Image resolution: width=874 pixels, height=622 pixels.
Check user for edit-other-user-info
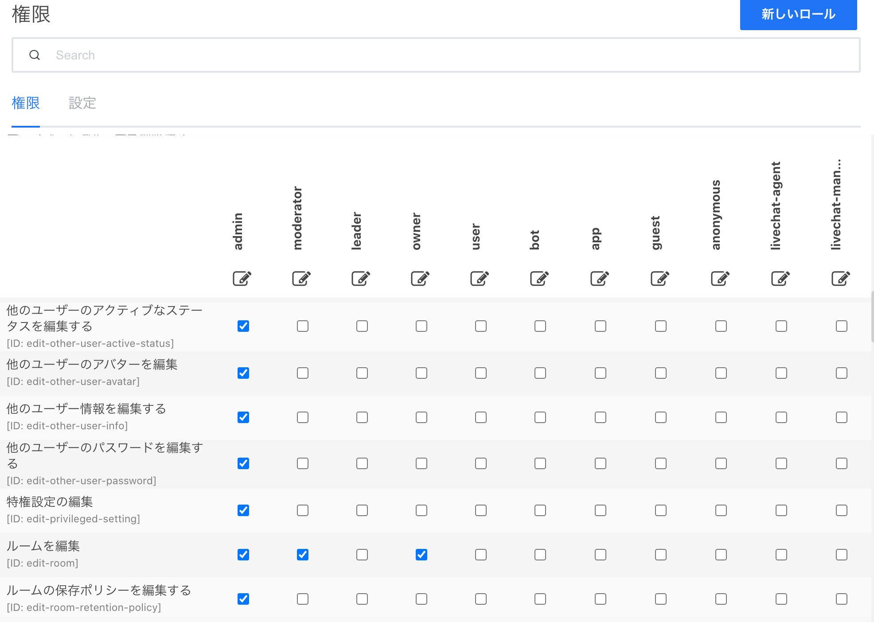(x=481, y=417)
